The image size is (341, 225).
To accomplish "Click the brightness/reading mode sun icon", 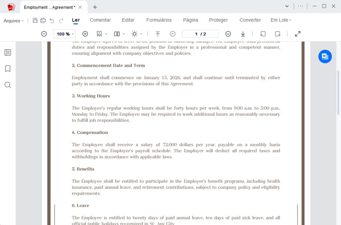I will [134, 34].
